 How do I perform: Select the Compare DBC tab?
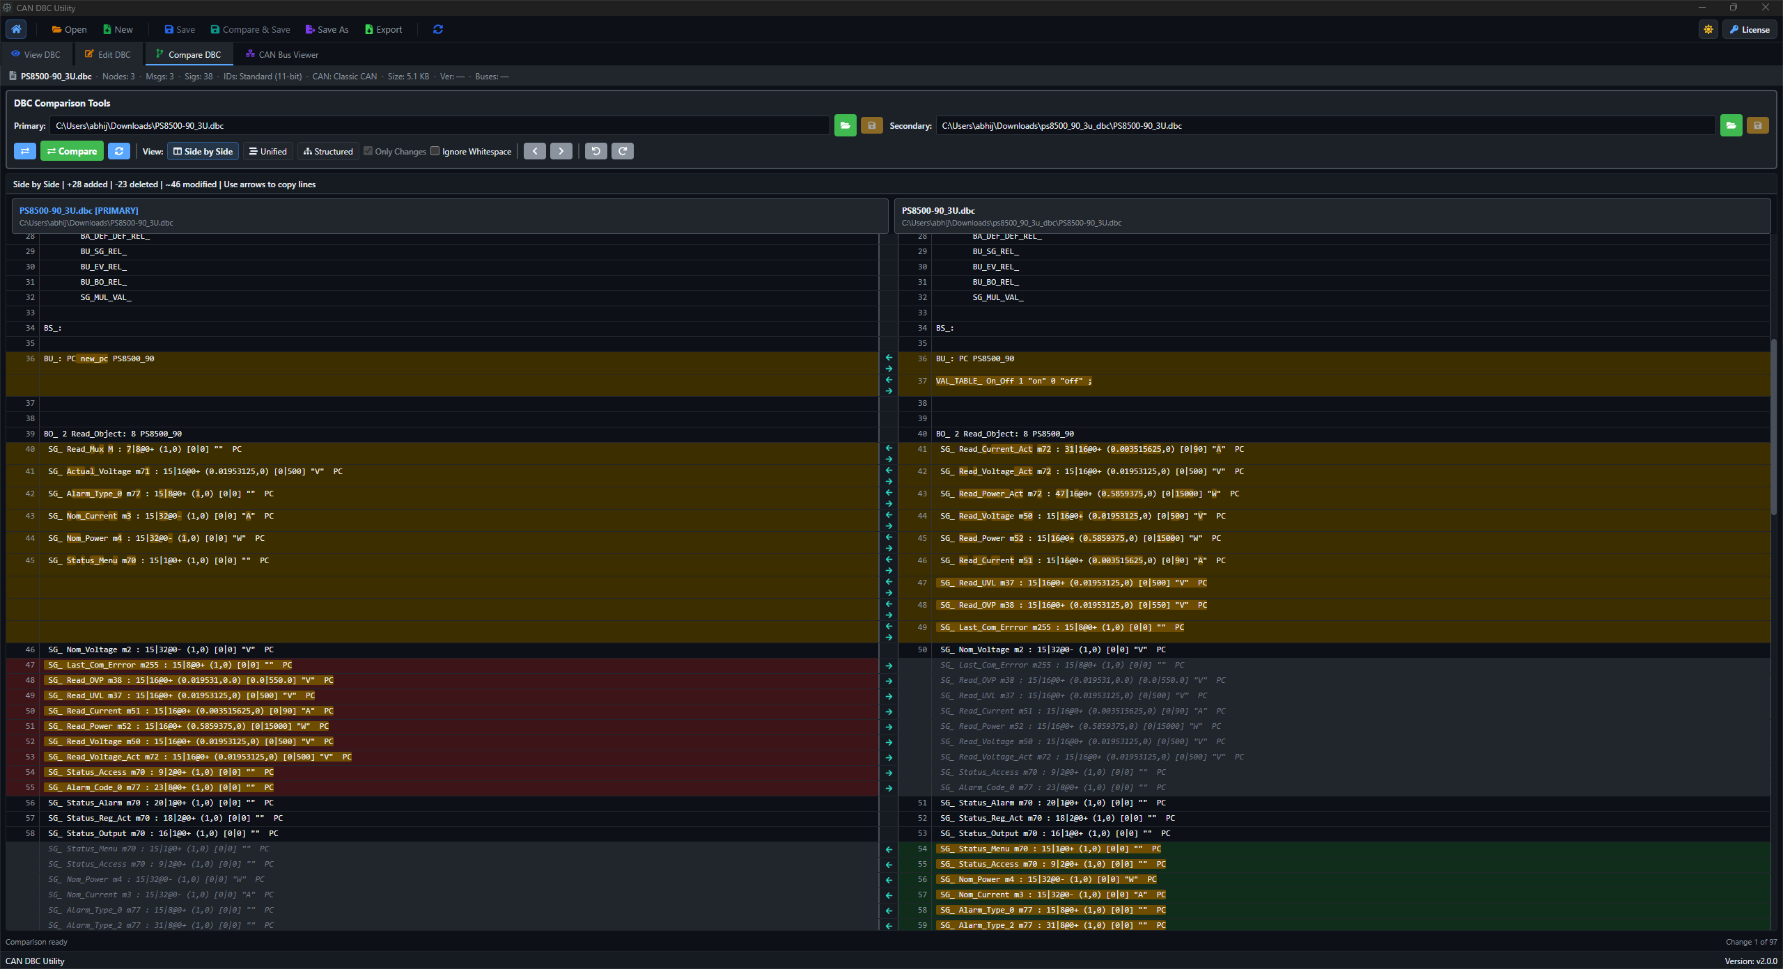point(188,54)
